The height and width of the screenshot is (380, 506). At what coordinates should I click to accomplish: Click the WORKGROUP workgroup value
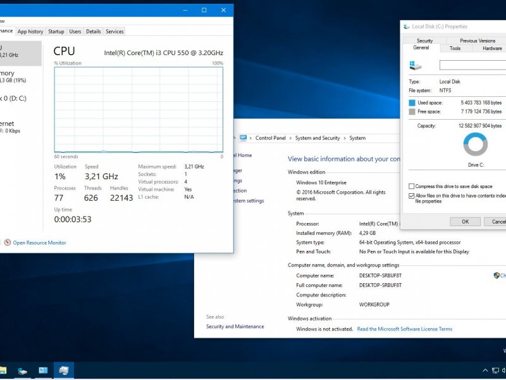pos(374,305)
